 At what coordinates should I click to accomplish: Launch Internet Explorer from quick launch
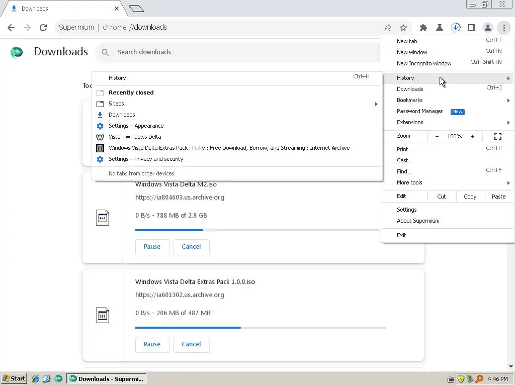pyautogui.click(x=36, y=379)
